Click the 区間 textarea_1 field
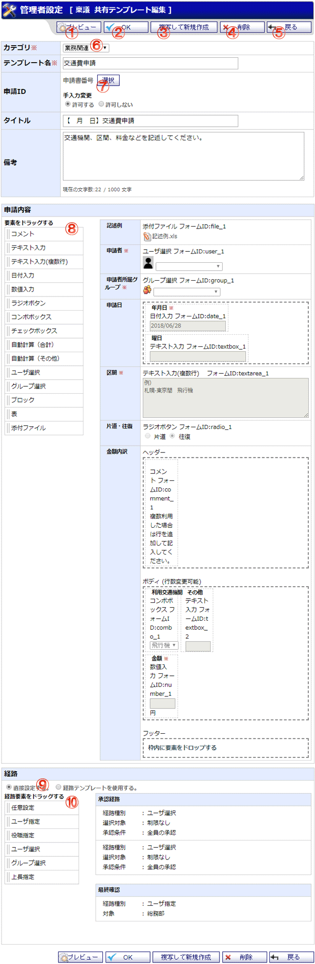 (226, 398)
